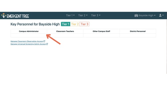
Task: Click external-link icon beside Universal Screening Admin
Action: pos(47,44)
